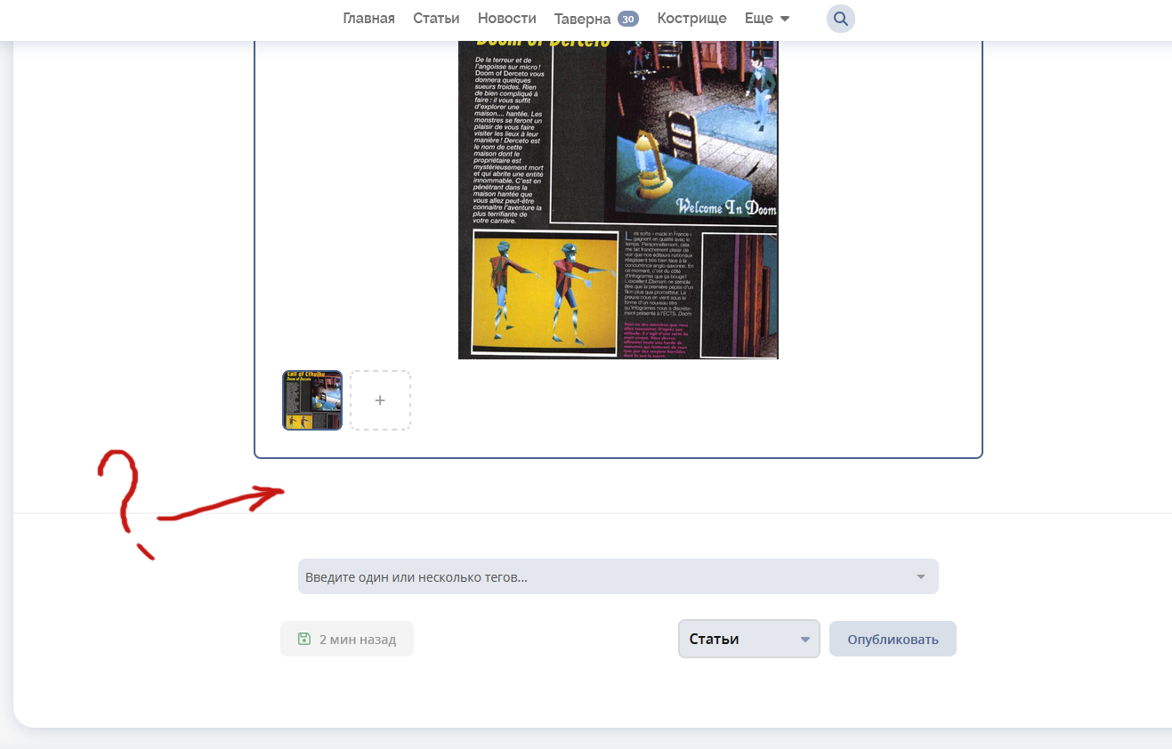This screenshot has width=1172, height=749.
Task: Open the Кострище section
Action: 692,19
